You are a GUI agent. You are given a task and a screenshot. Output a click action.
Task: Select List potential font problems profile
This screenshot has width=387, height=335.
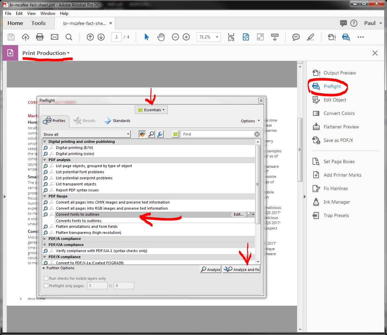[80, 172]
